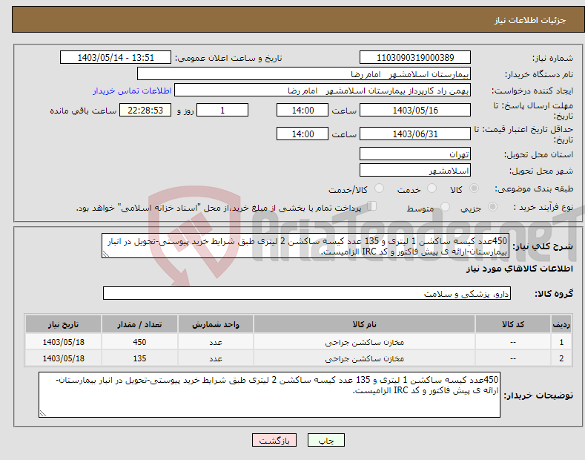Click the remaining days field showing 1
The height and width of the screenshot is (460, 585).
coord(222,110)
